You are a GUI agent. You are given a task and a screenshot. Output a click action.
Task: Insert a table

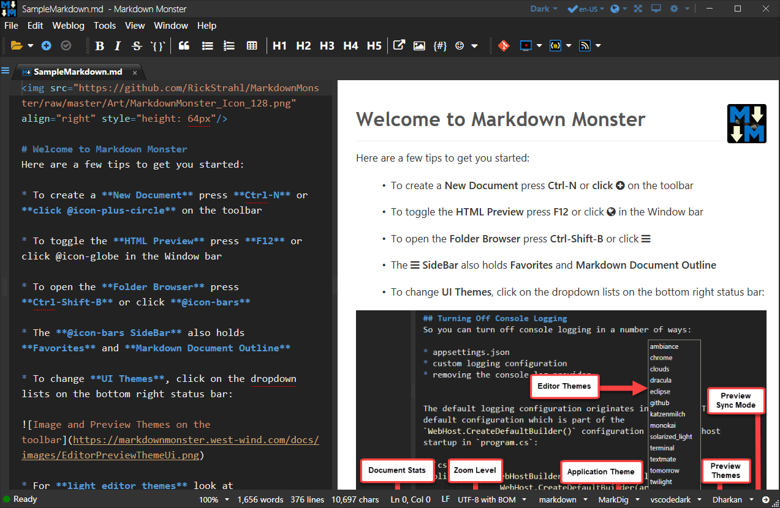[x=252, y=45]
